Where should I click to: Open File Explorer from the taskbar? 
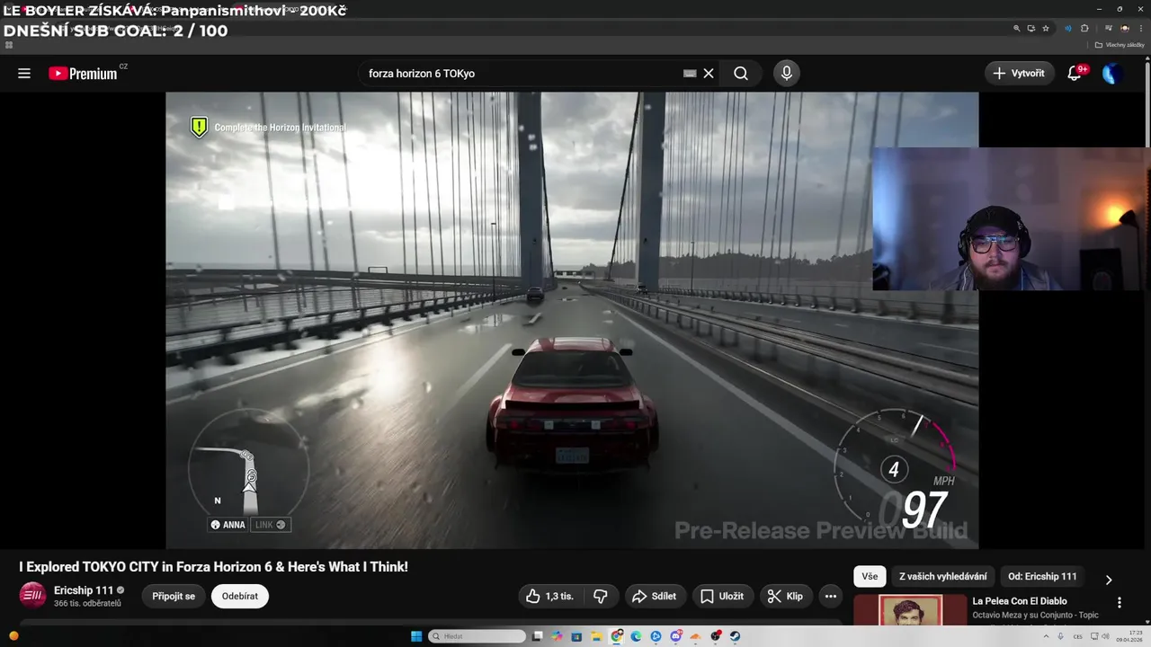596,636
